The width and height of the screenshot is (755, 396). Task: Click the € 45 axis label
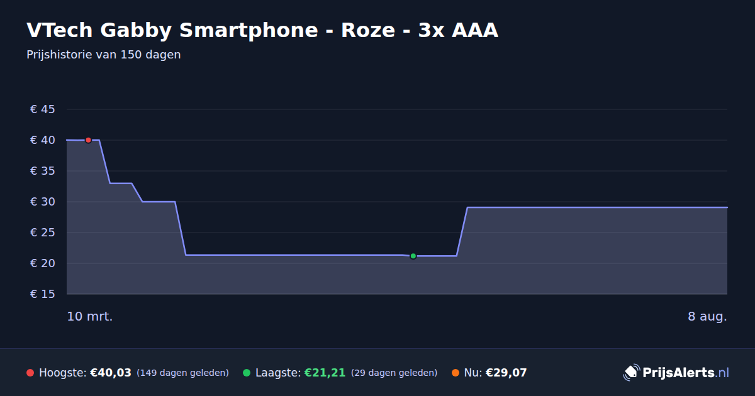click(x=43, y=109)
